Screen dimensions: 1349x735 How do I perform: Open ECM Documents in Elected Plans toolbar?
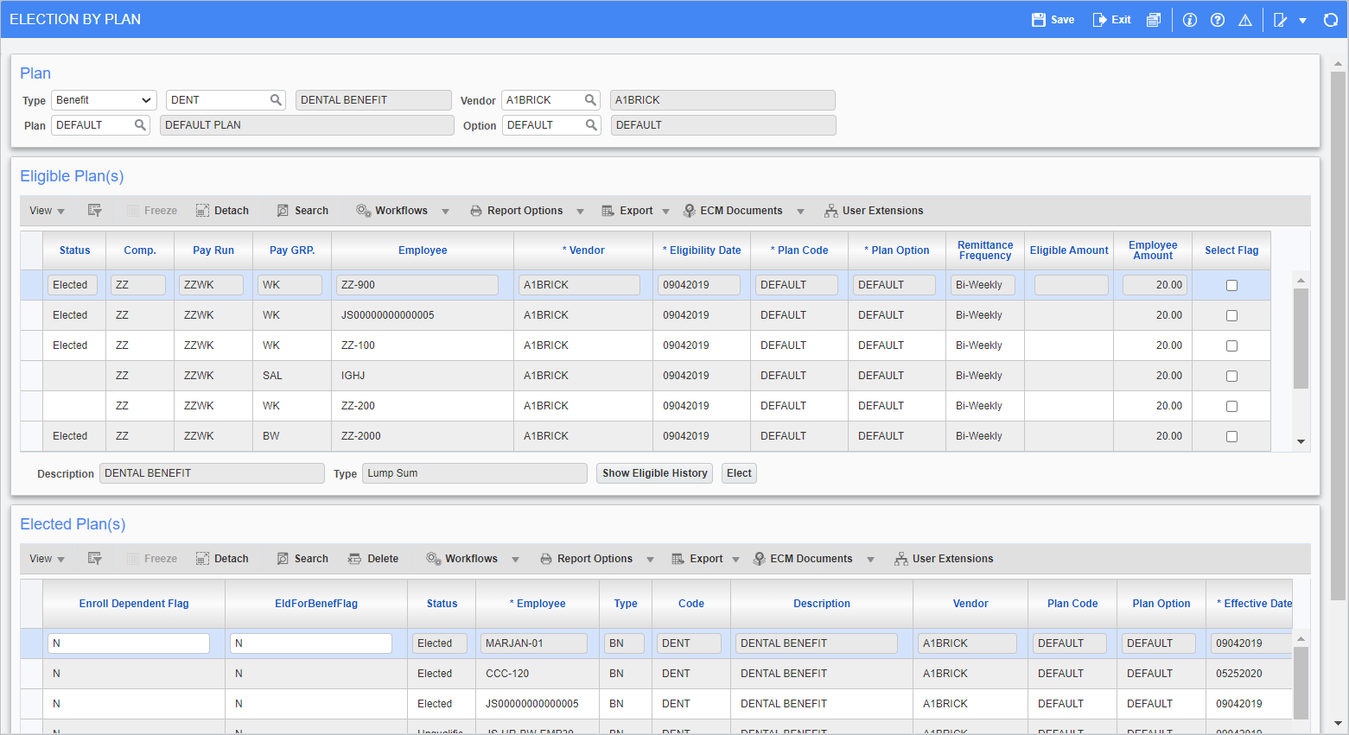click(x=803, y=559)
